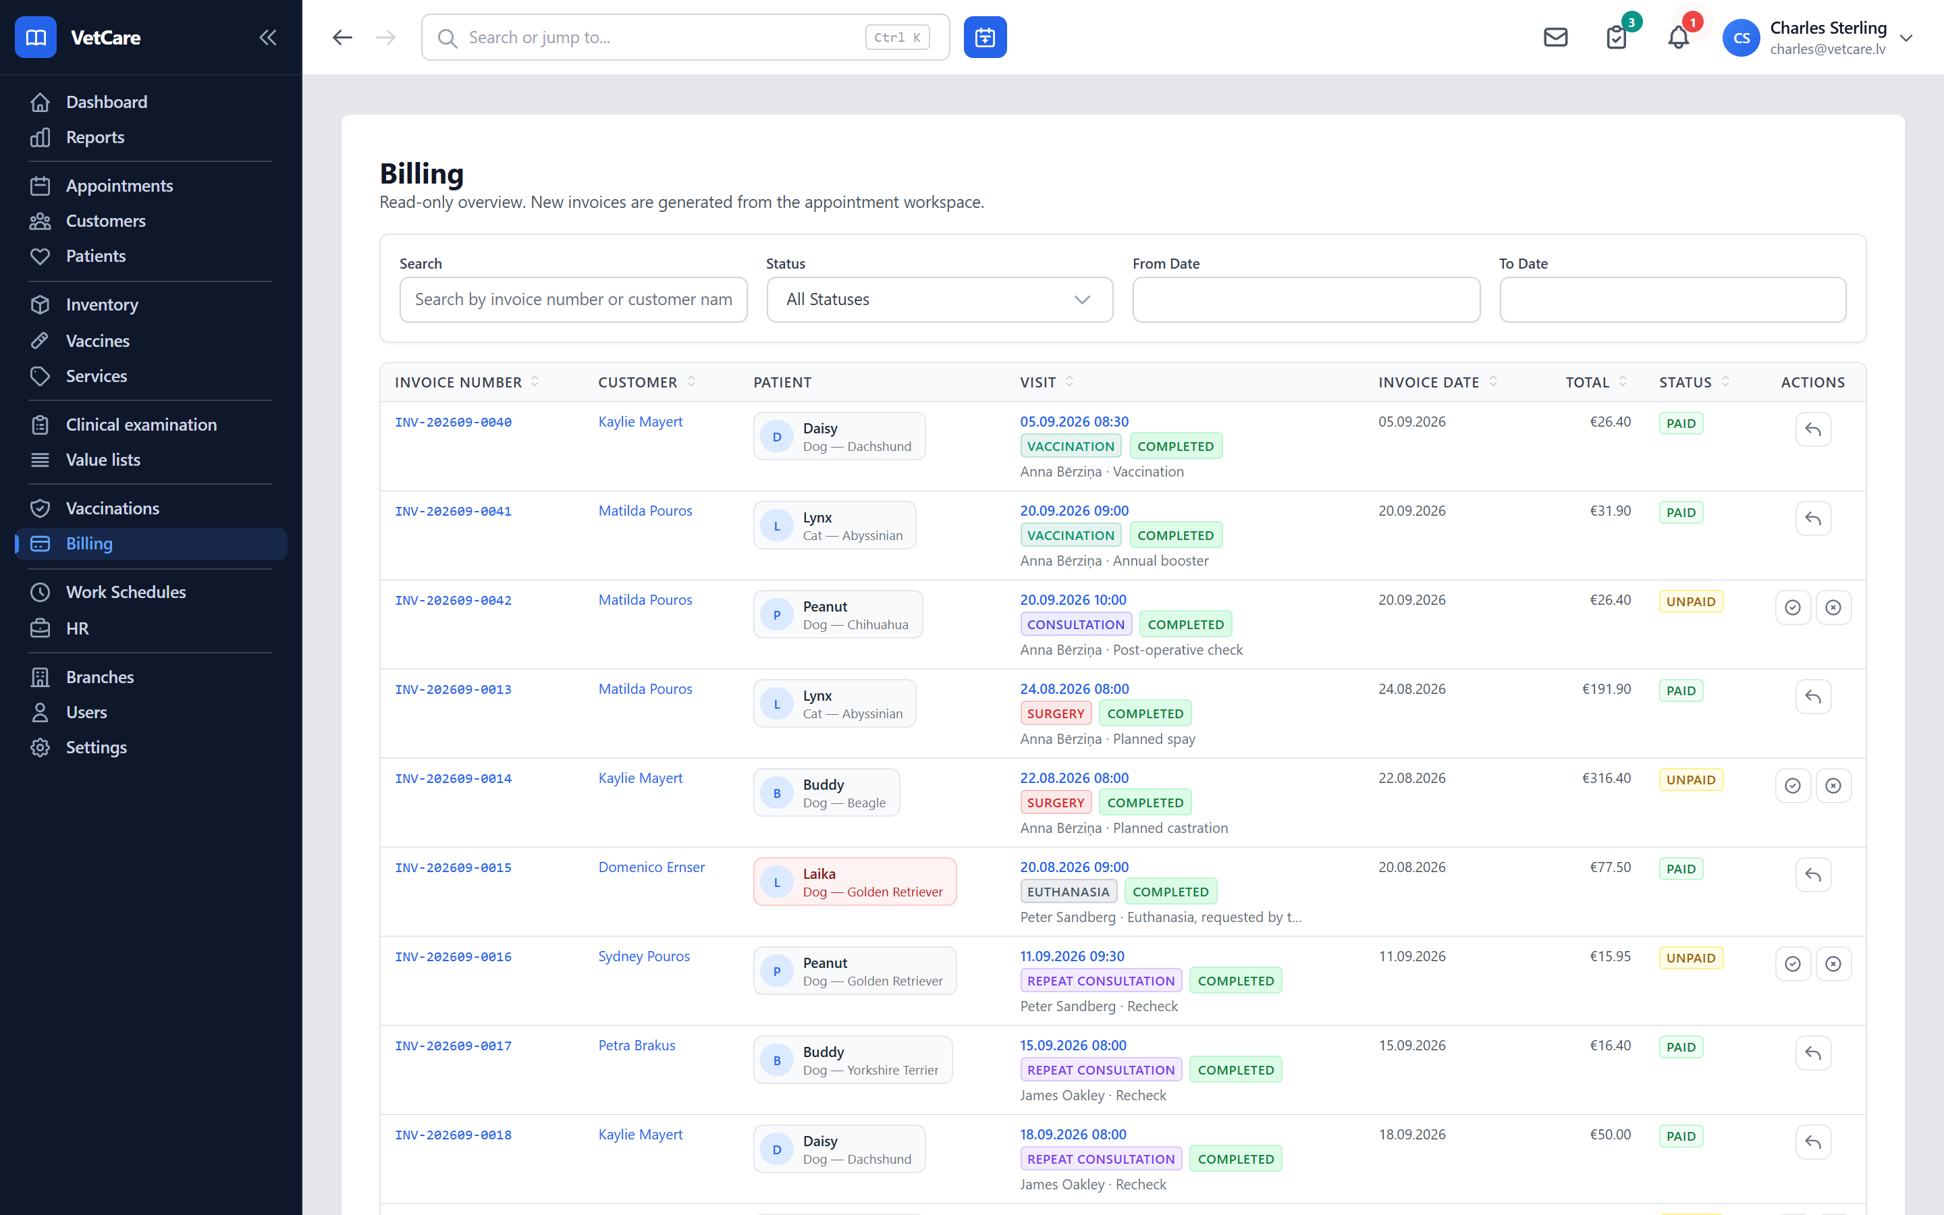
Task: Refund invoice INV-202609-0041 with undo arrow
Action: [x=1813, y=518]
